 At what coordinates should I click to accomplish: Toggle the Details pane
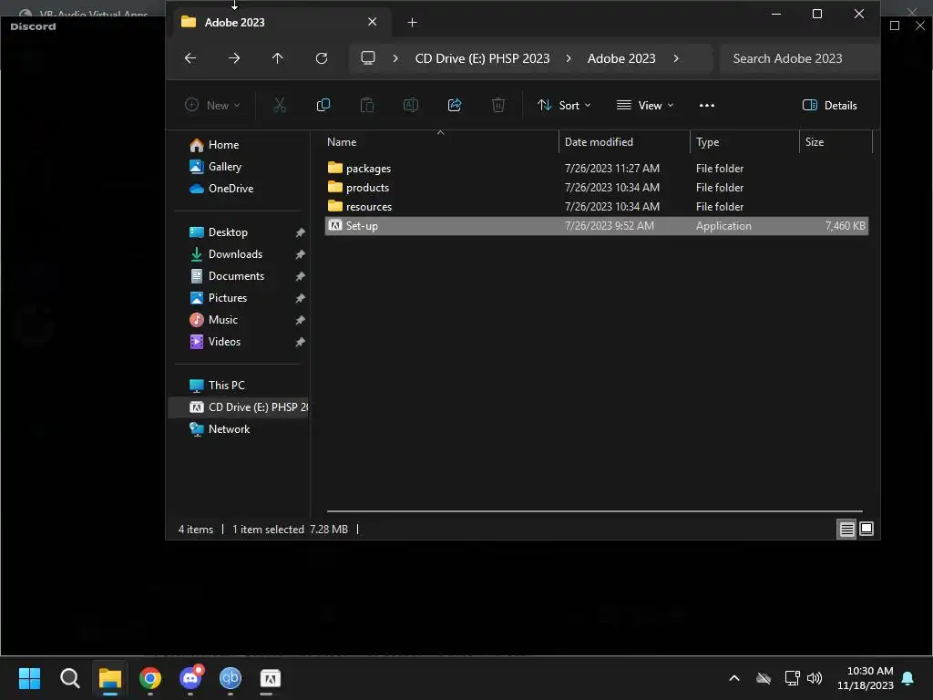click(x=829, y=106)
